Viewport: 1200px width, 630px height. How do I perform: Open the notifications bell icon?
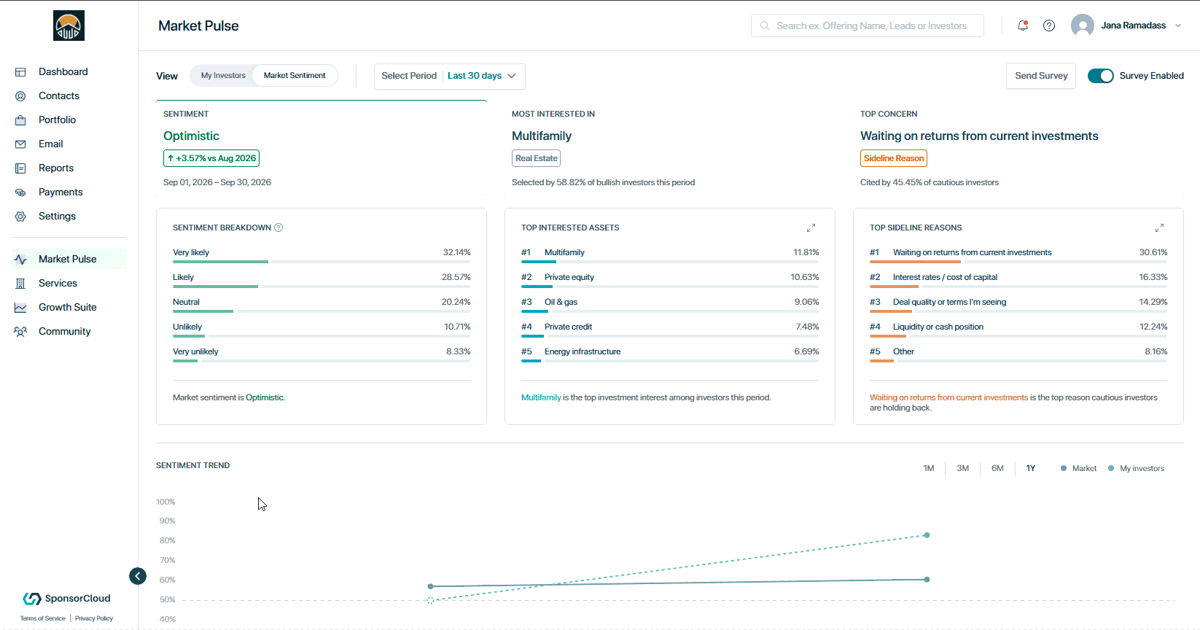(1023, 26)
